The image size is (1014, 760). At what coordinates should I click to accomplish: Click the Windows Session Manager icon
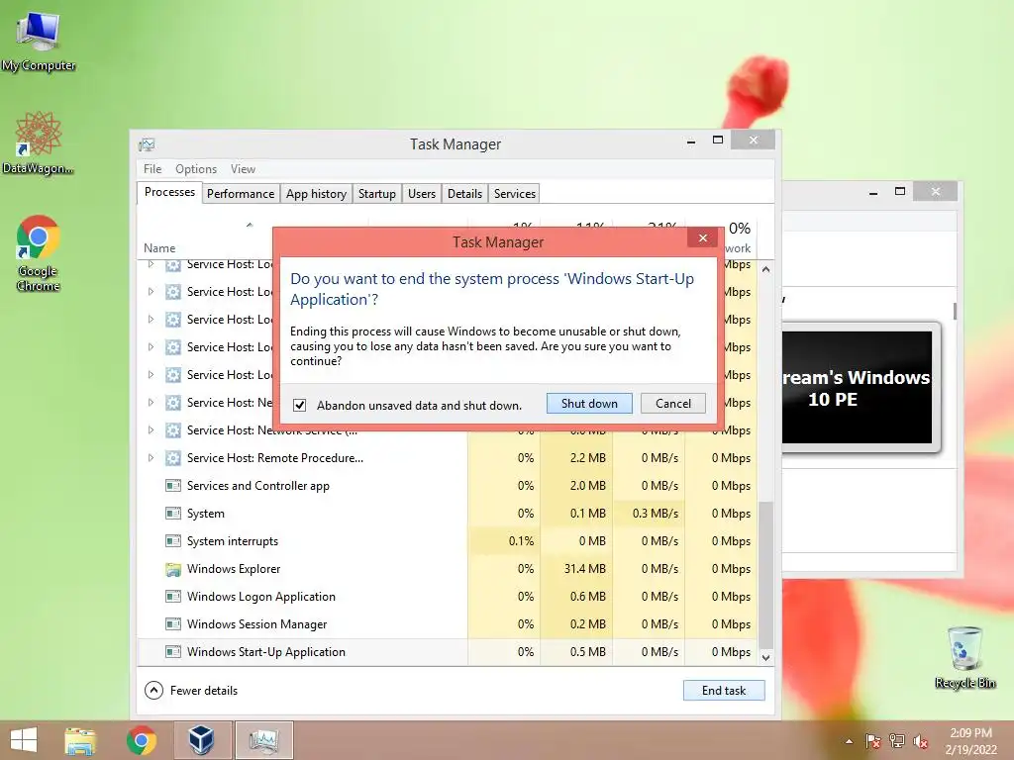point(172,624)
